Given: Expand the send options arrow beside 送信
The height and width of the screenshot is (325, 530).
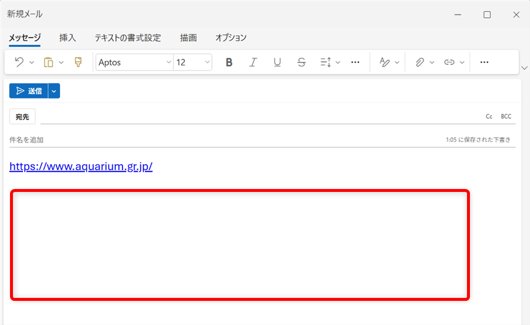Looking at the screenshot, I should click(54, 91).
